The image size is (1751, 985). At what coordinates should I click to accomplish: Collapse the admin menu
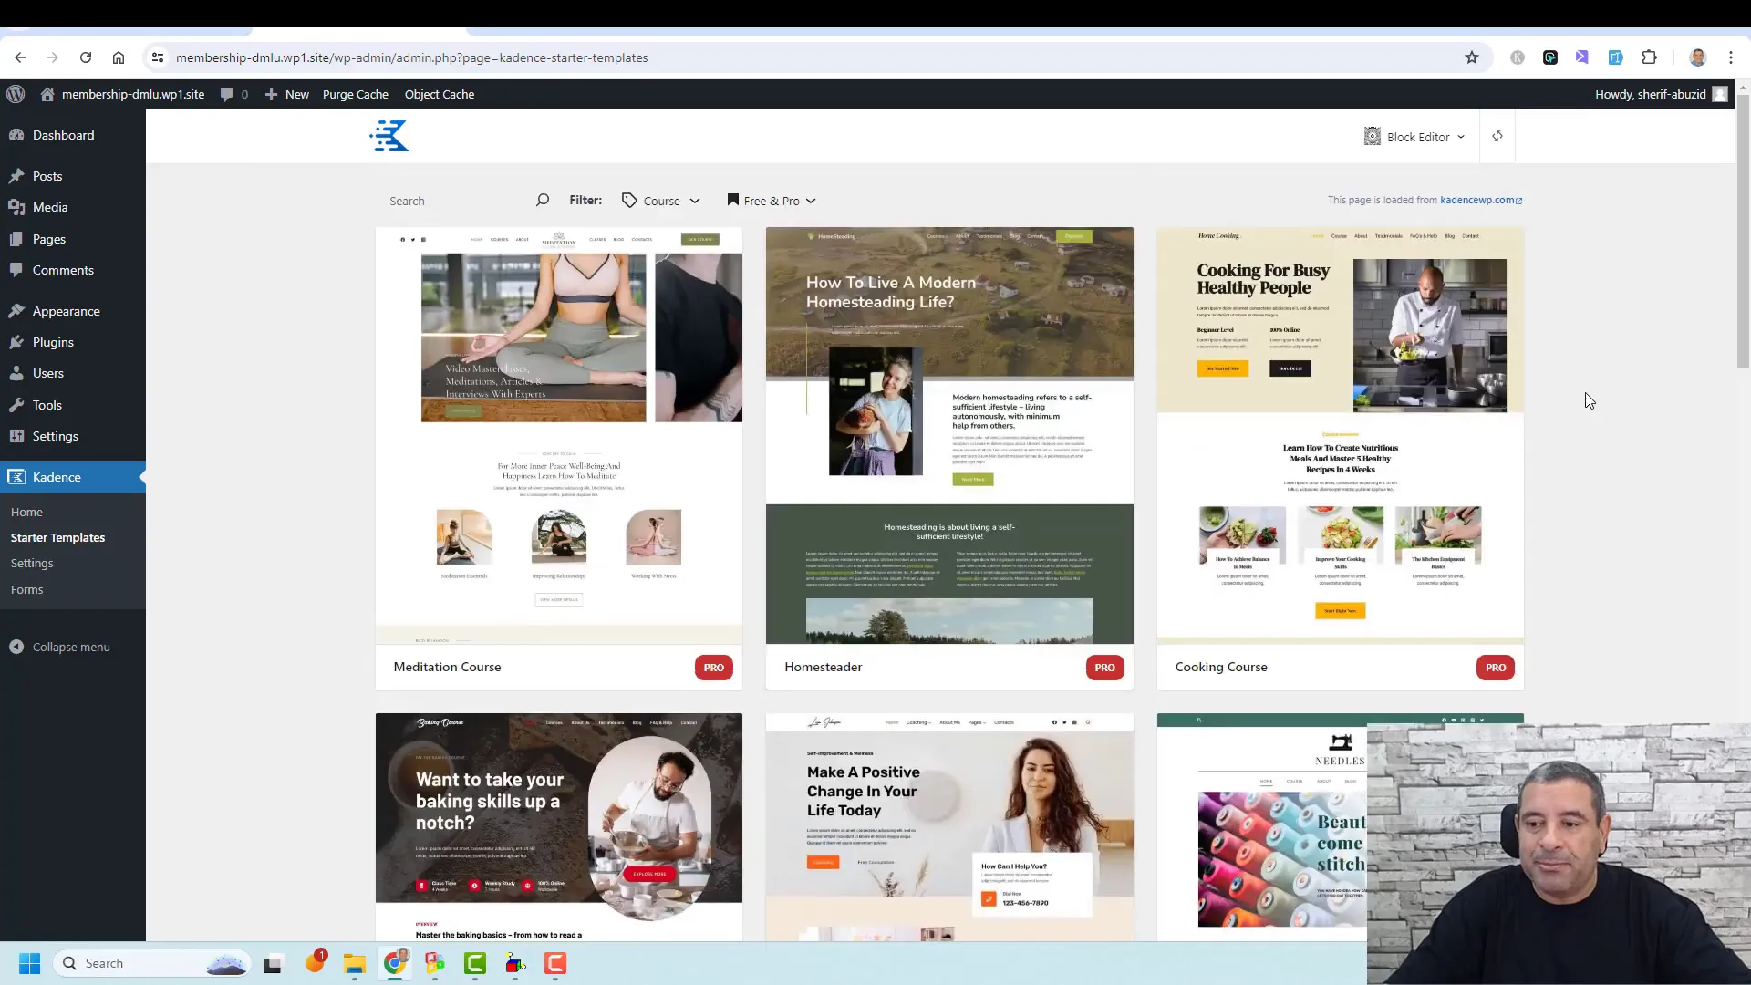click(x=60, y=647)
